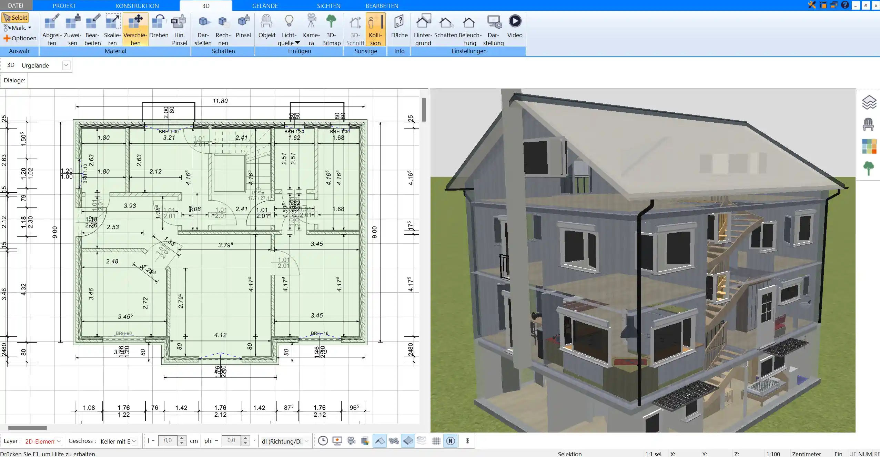Toggle the grid display icon

click(436, 441)
